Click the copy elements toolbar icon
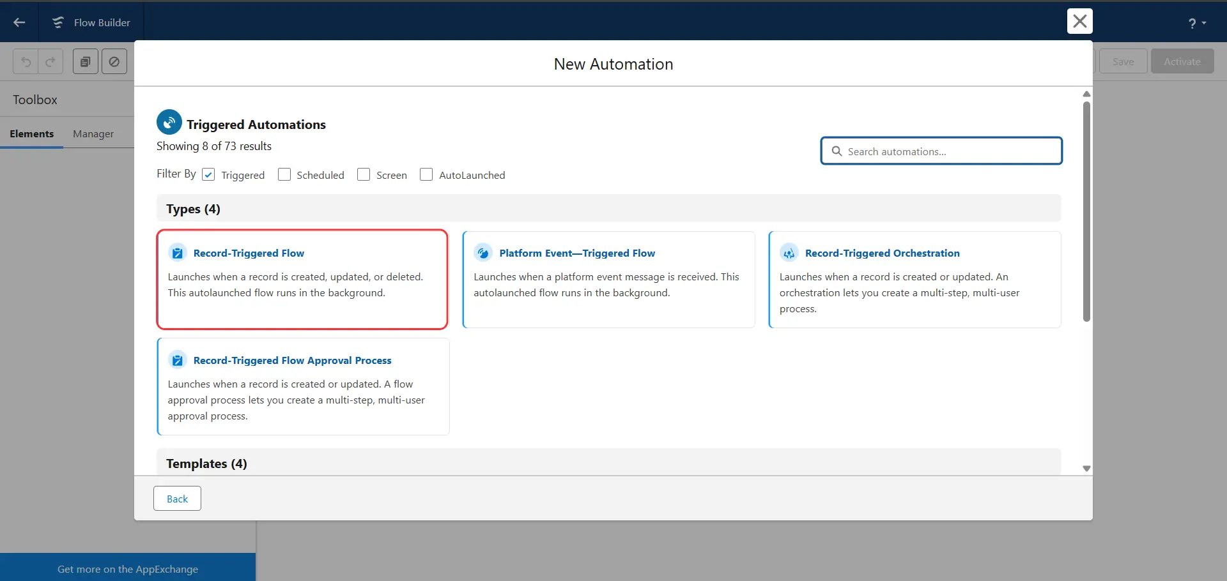Screen dimensions: 1227x581 point(85,62)
